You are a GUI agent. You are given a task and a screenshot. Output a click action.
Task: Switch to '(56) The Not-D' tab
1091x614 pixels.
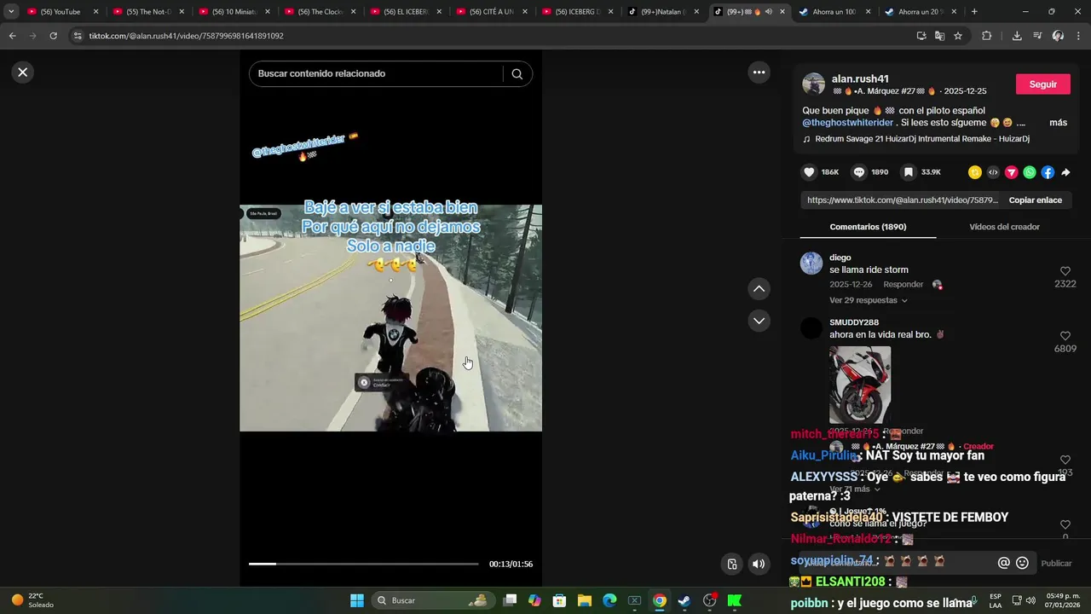point(148,12)
